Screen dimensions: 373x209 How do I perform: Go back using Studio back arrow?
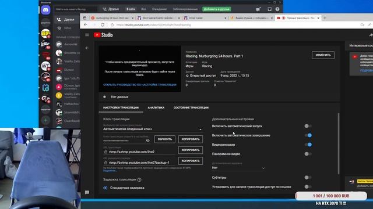coord(87,48)
